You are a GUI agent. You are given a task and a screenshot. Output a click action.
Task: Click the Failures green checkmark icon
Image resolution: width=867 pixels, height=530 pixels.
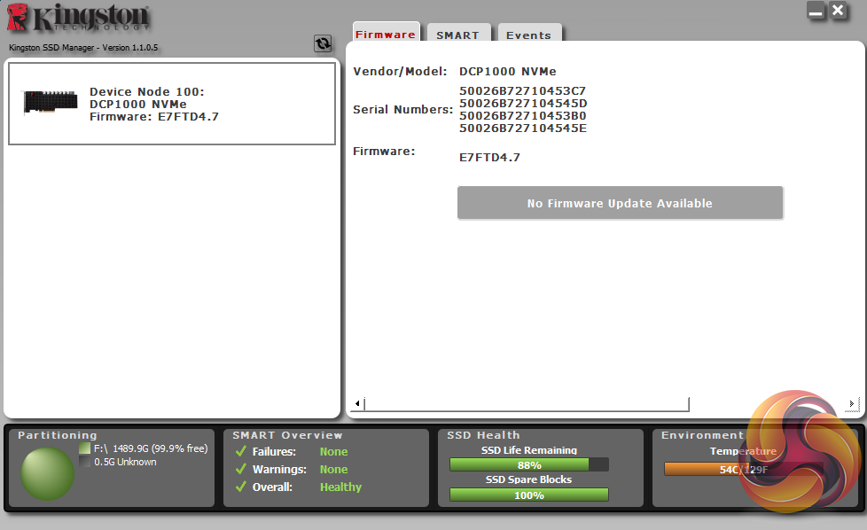239,452
